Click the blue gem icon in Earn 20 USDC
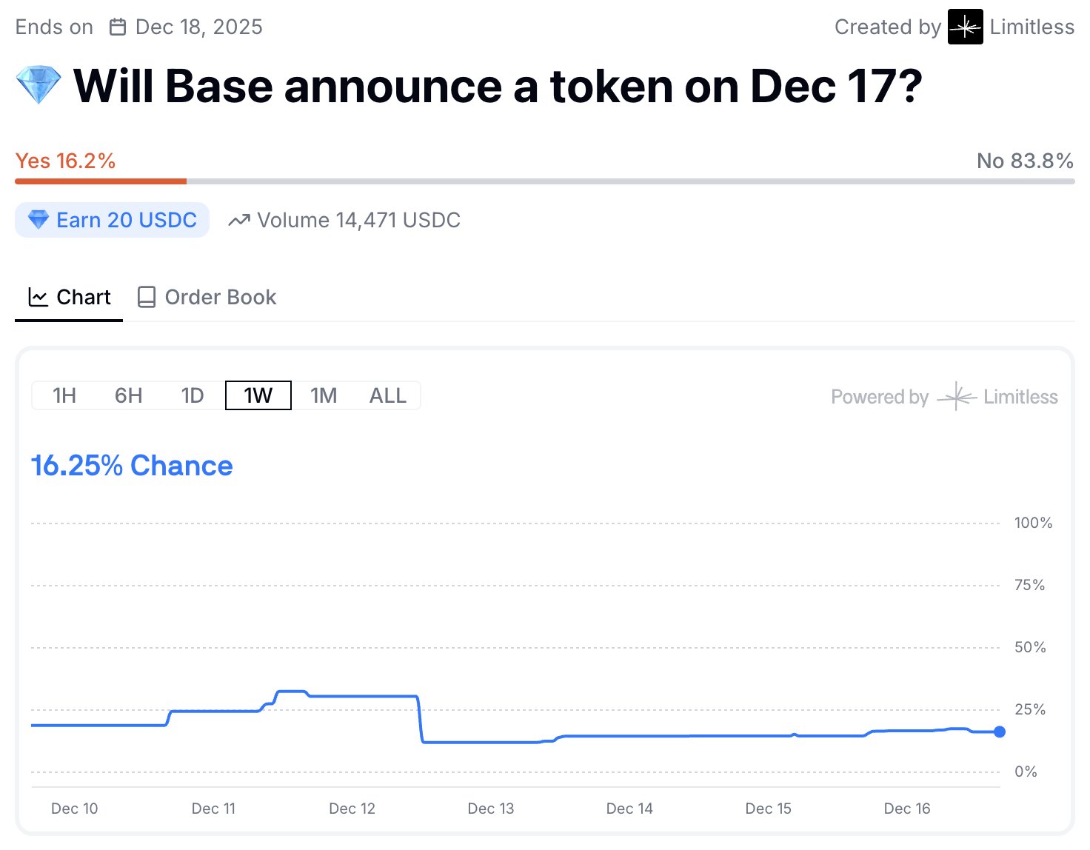The width and height of the screenshot is (1090, 850). (x=38, y=220)
